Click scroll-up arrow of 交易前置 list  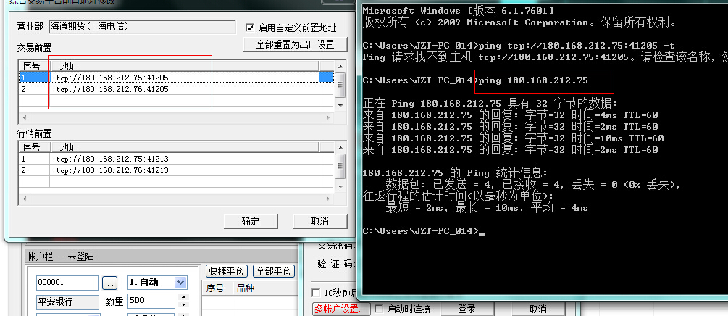pyautogui.click(x=340, y=66)
